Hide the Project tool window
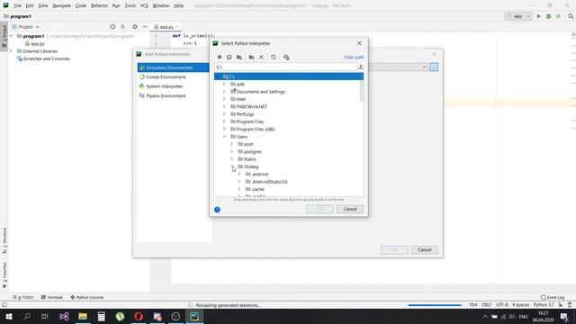This screenshot has width=576, height=324. 145,27
